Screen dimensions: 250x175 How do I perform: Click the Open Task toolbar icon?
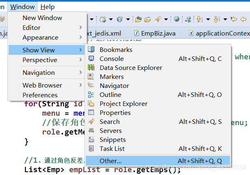(147, 20)
